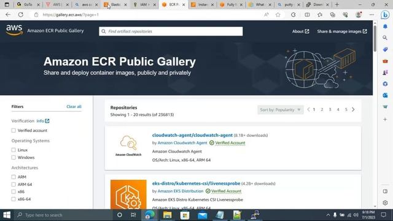Clear all filters link

click(x=74, y=106)
